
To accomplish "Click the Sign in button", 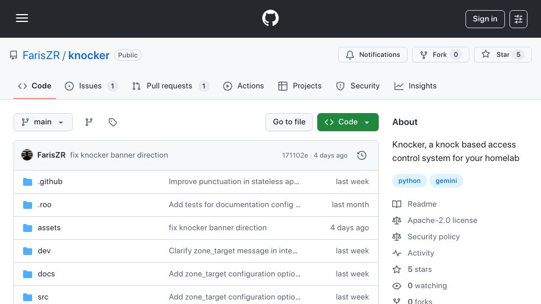I will [485, 19].
